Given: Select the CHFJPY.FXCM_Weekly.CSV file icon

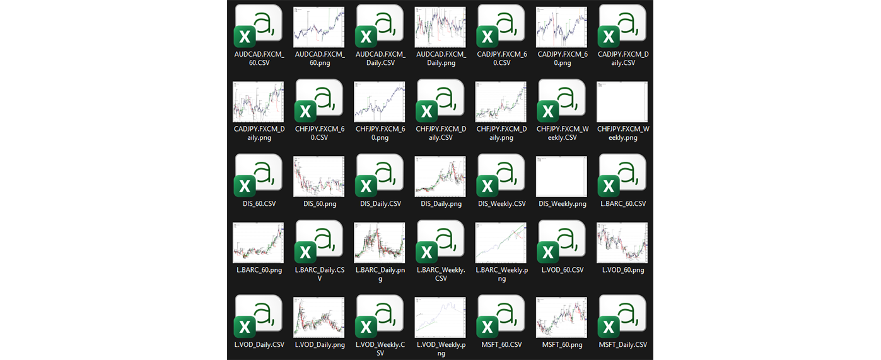Looking at the screenshot, I should tap(562, 101).
